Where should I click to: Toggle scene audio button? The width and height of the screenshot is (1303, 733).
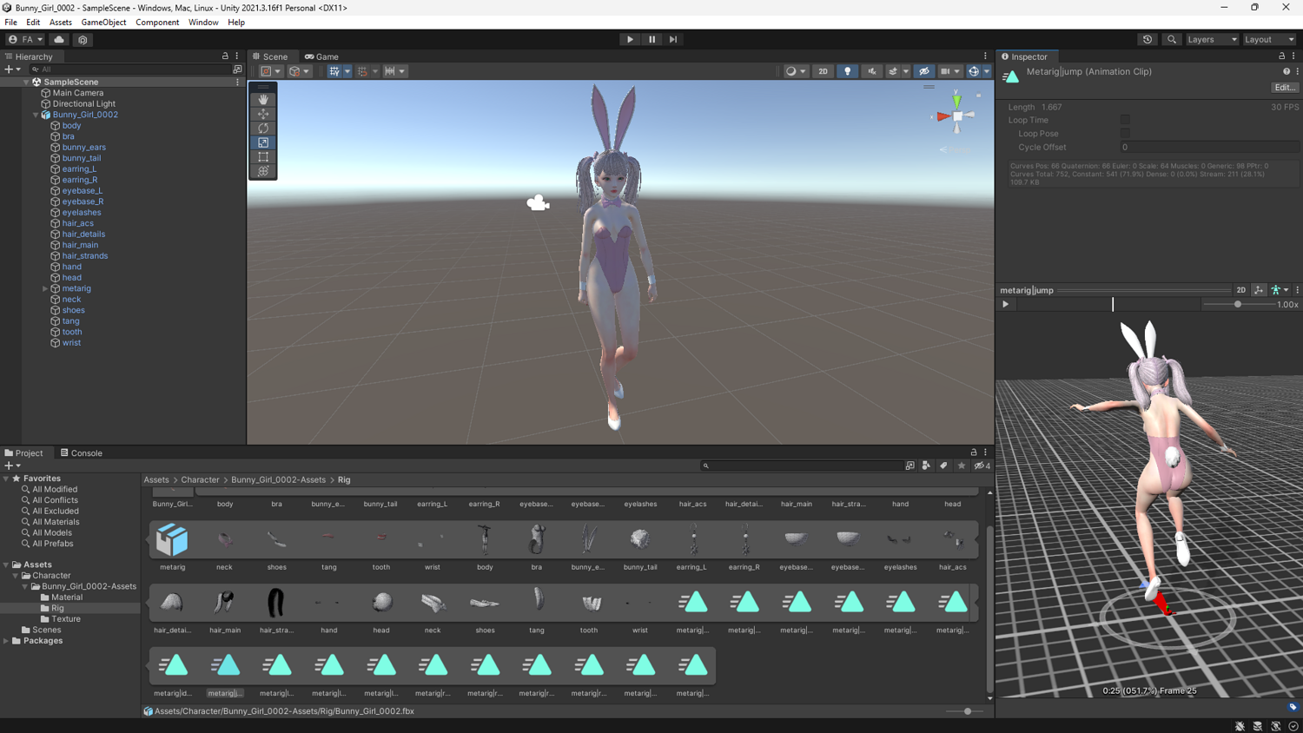[x=872, y=71]
